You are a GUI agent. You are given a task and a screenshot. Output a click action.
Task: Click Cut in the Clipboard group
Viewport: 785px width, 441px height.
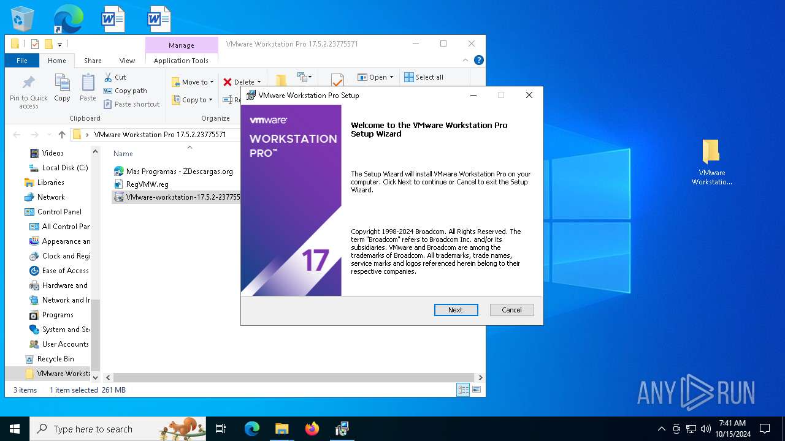[x=115, y=77]
